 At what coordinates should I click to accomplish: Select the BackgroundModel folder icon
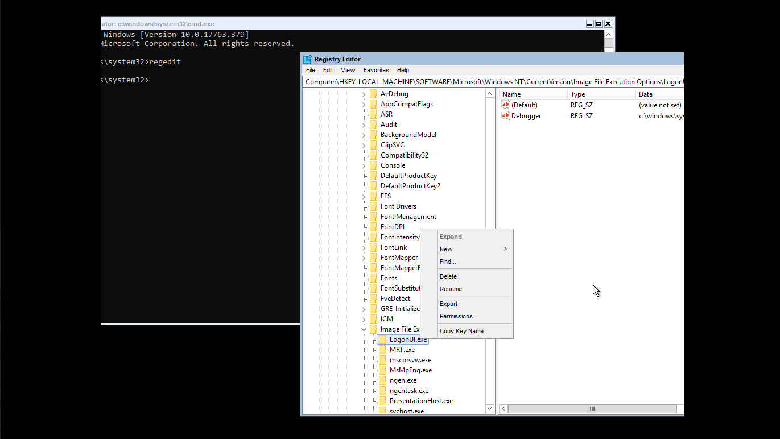(373, 135)
